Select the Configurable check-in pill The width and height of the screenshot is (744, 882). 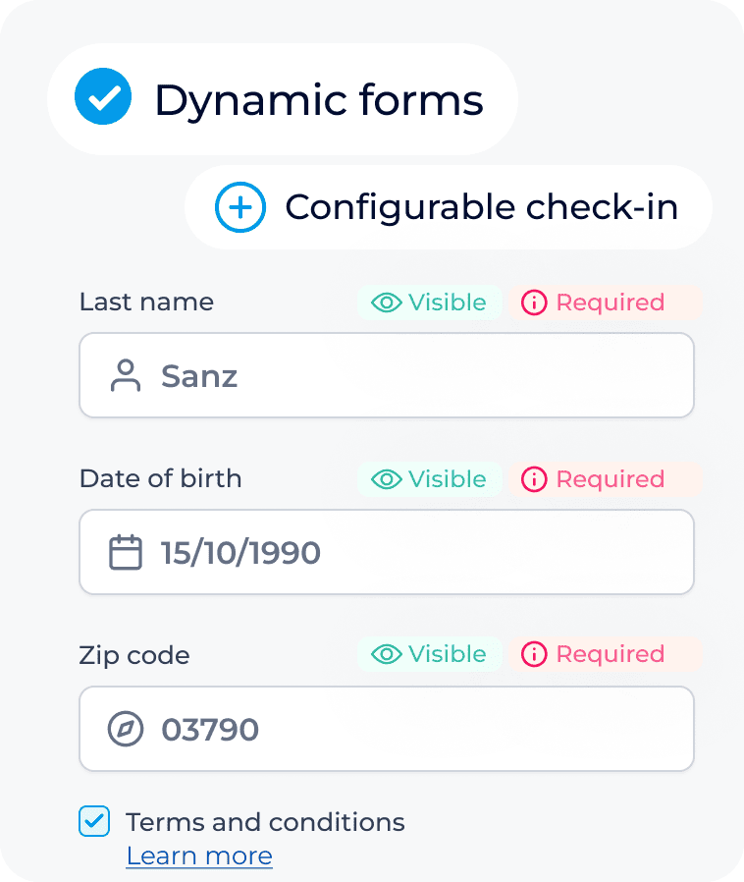point(449,207)
